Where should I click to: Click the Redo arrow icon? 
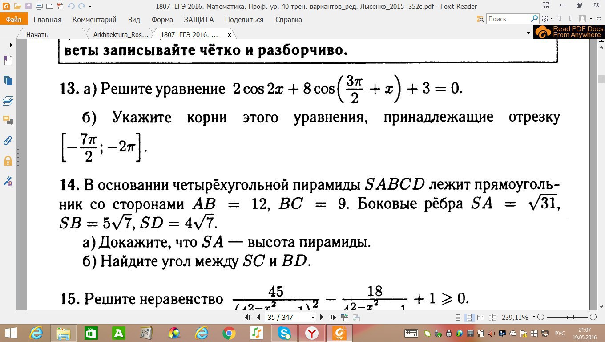point(82,6)
